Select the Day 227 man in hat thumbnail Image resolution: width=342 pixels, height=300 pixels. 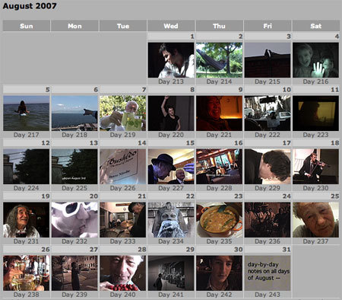(x=171, y=167)
